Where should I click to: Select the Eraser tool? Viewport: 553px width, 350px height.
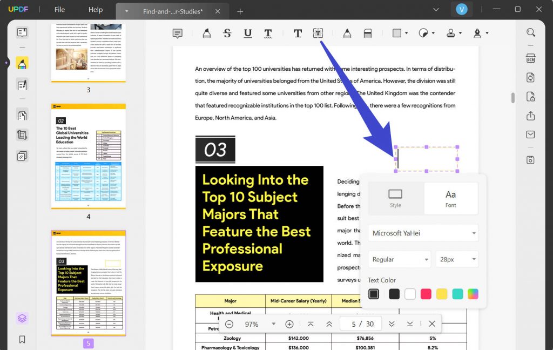[367, 33]
